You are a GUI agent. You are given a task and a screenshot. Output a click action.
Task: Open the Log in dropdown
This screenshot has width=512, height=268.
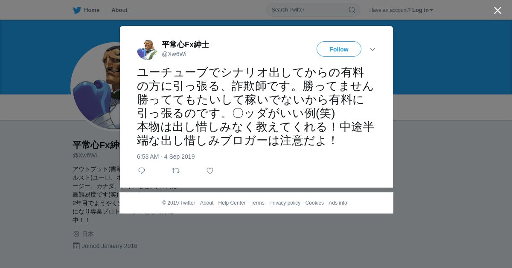coord(422,10)
